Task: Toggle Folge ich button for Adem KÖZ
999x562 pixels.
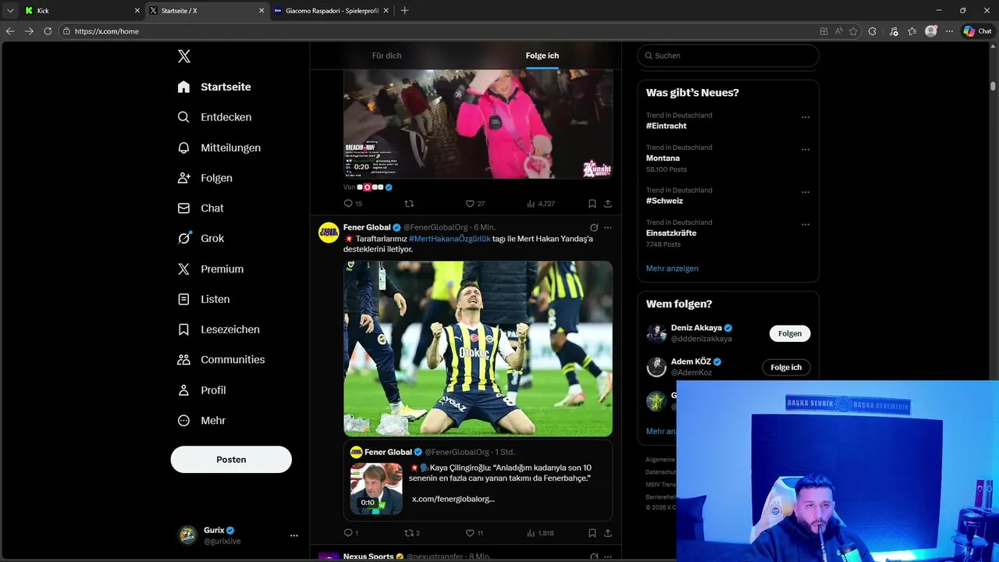Action: click(x=786, y=367)
